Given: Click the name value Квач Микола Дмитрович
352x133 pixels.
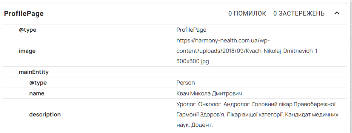Looking at the screenshot, I should click(x=209, y=93).
